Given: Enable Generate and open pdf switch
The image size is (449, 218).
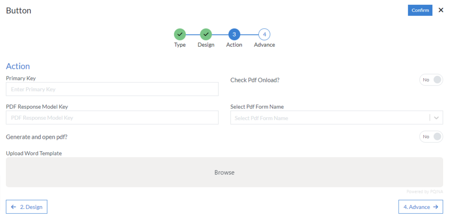Looking at the screenshot, I should tap(431, 137).
